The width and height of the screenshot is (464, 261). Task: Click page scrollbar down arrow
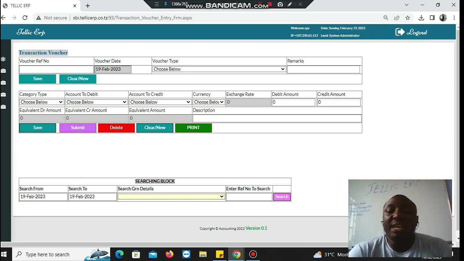click(459, 239)
